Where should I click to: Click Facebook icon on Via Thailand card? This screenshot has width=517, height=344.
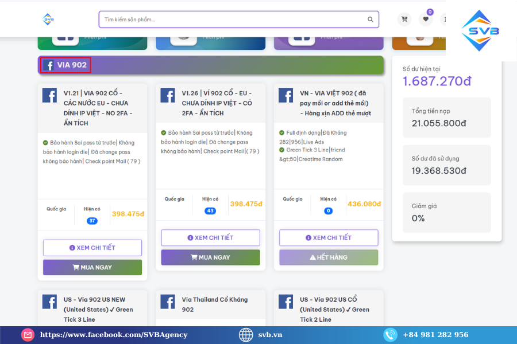(x=168, y=302)
